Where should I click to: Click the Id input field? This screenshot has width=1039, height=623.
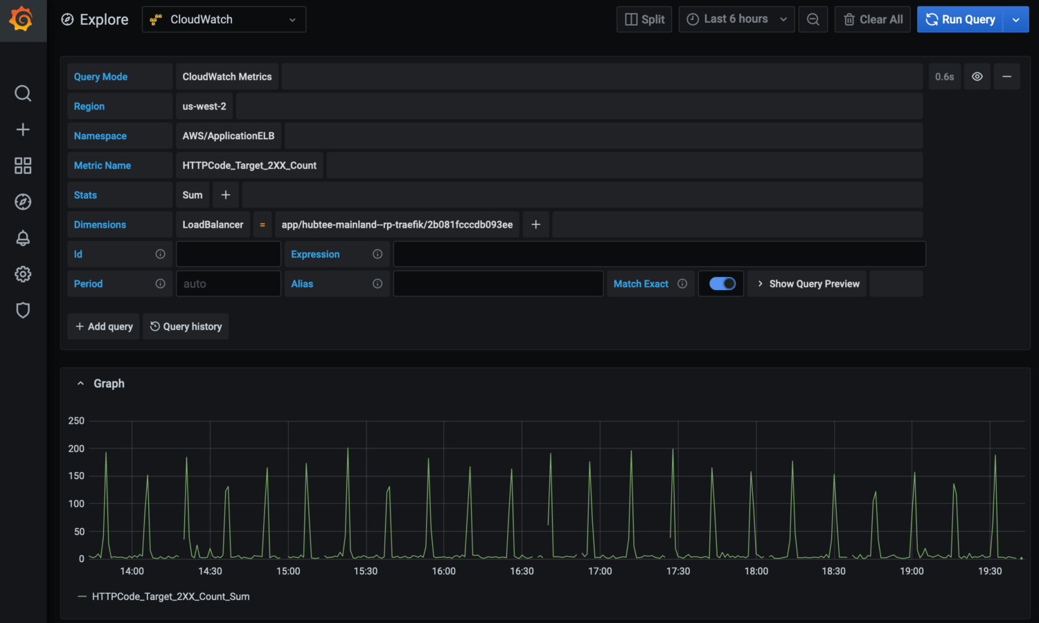[229, 254]
